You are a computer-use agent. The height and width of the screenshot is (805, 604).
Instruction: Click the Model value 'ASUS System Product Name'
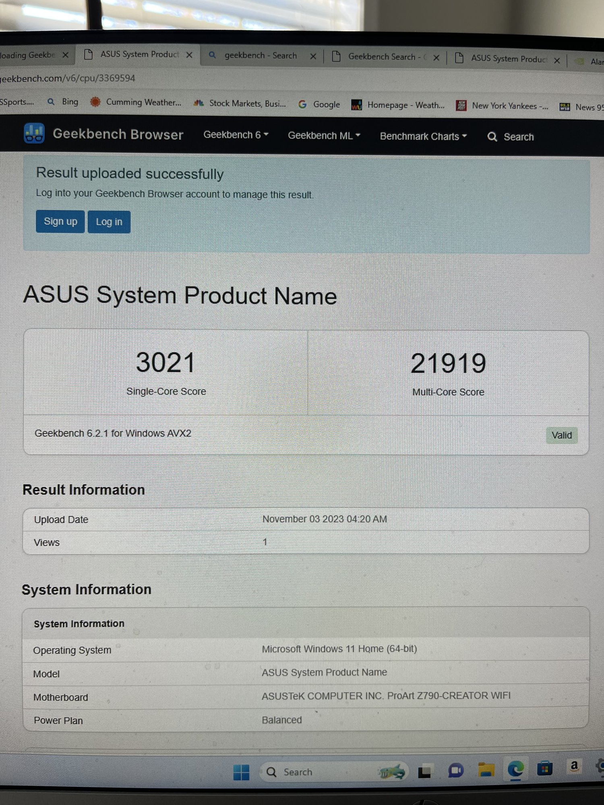tap(324, 673)
